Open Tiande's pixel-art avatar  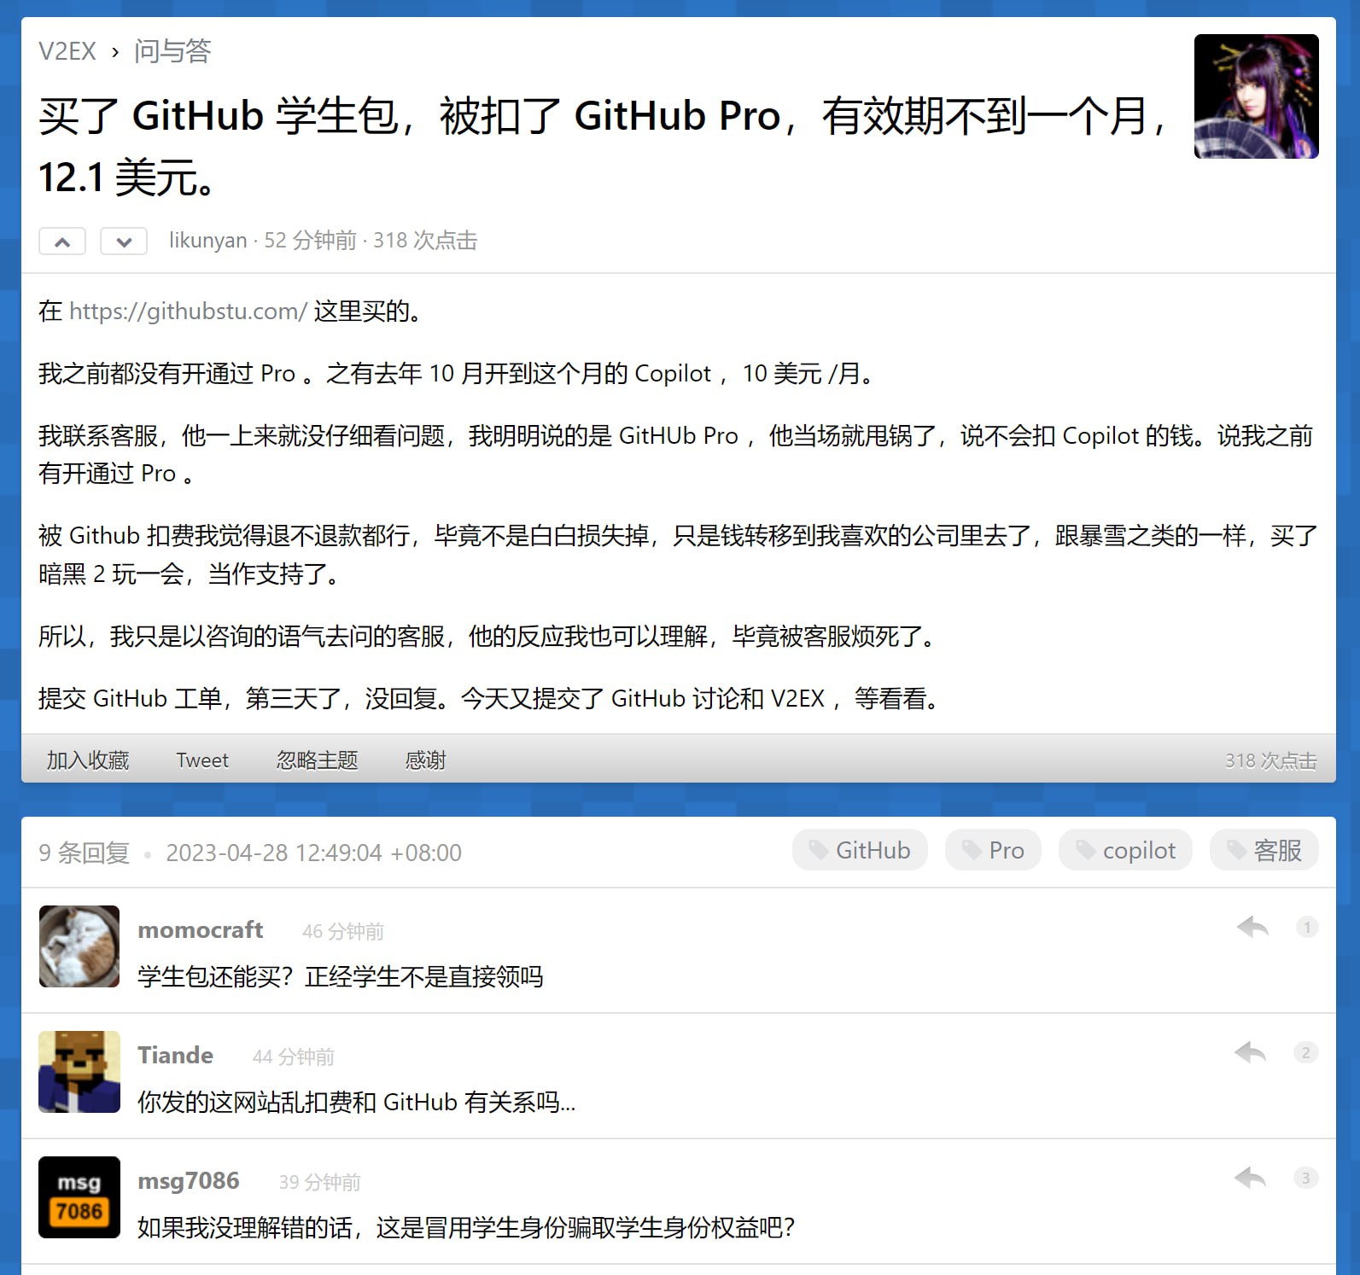(79, 1072)
